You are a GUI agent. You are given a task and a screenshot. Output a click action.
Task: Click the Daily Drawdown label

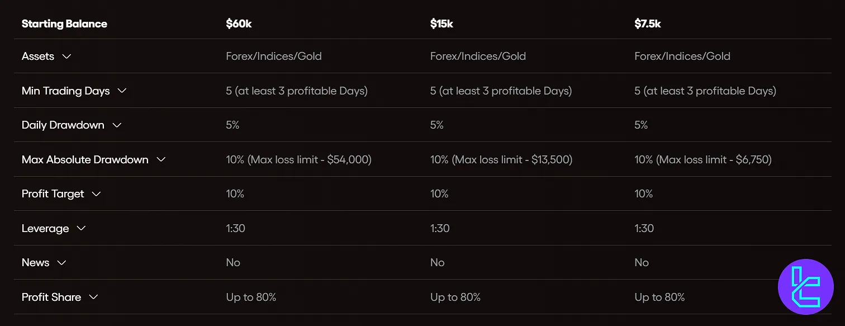(x=63, y=125)
